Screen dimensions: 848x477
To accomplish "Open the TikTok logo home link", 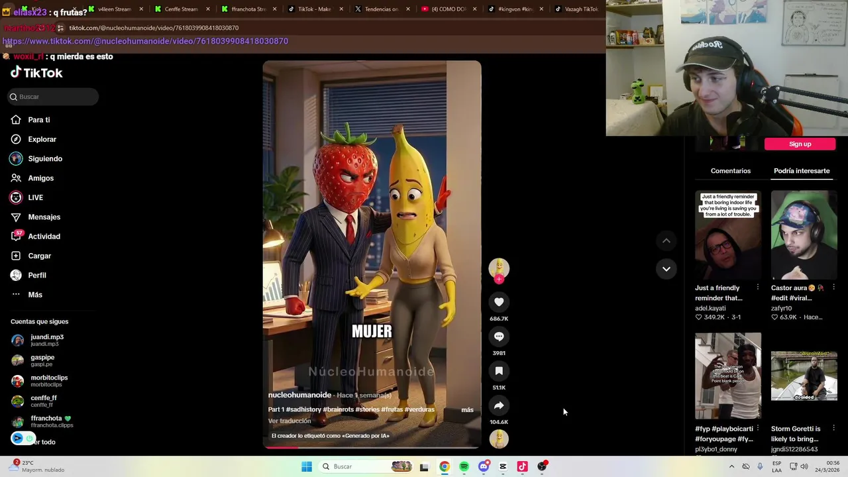I will [36, 73].
